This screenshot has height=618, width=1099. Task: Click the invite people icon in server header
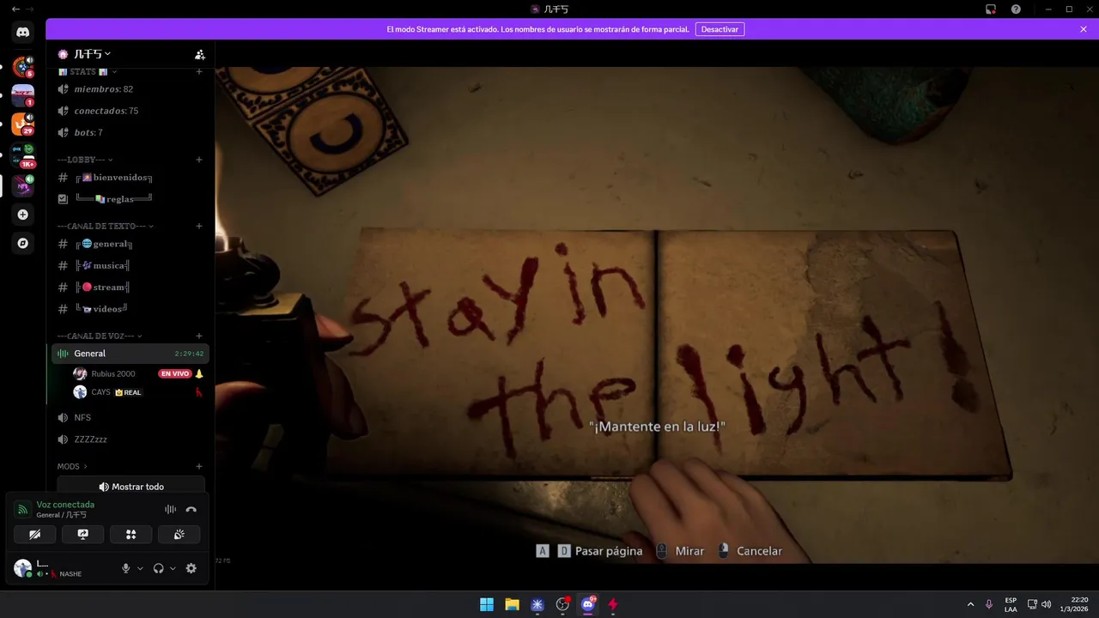(199, 54)
